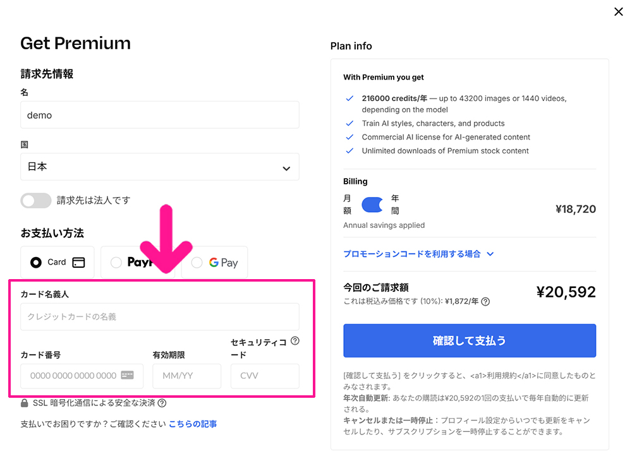The height and width of the screenshot is (466, 632).
Task: Click the lock icon before the SSL text
Action: (24, 404)
